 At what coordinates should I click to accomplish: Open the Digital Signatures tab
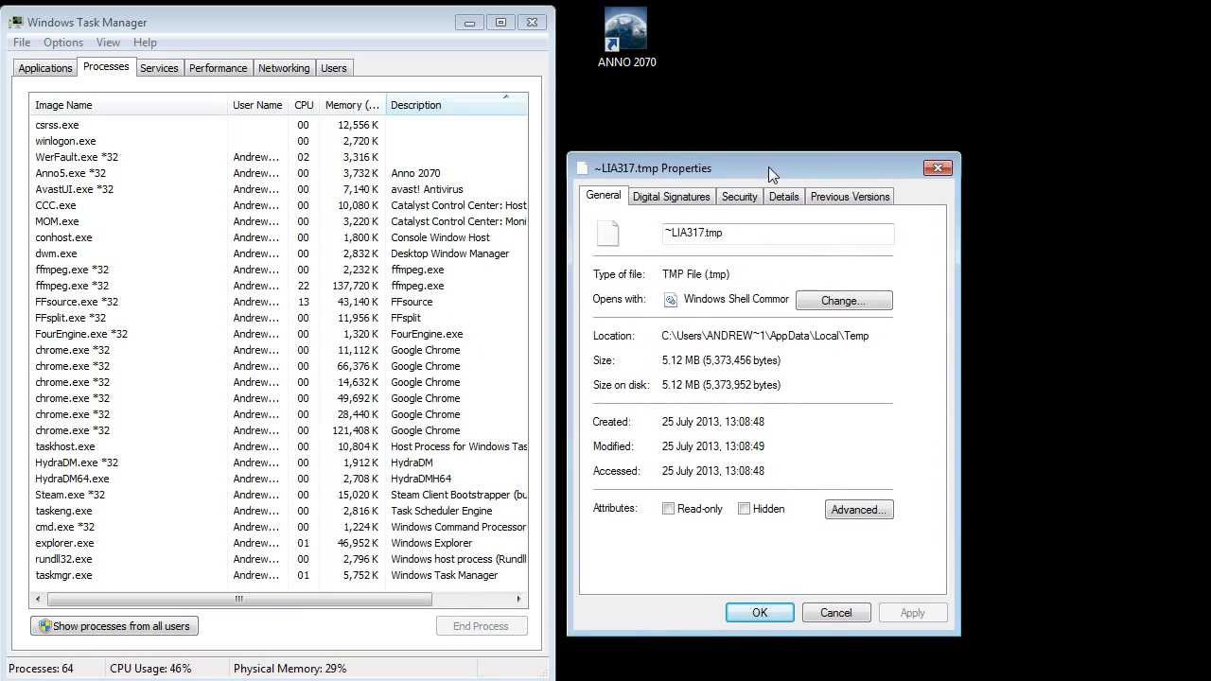[671, 197]
